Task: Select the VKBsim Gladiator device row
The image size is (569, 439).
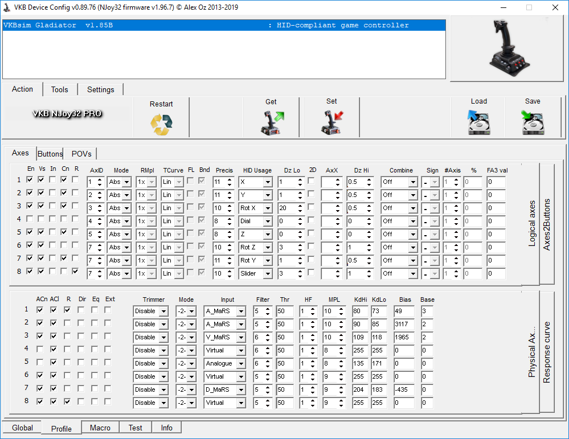Action: [224, 25]
